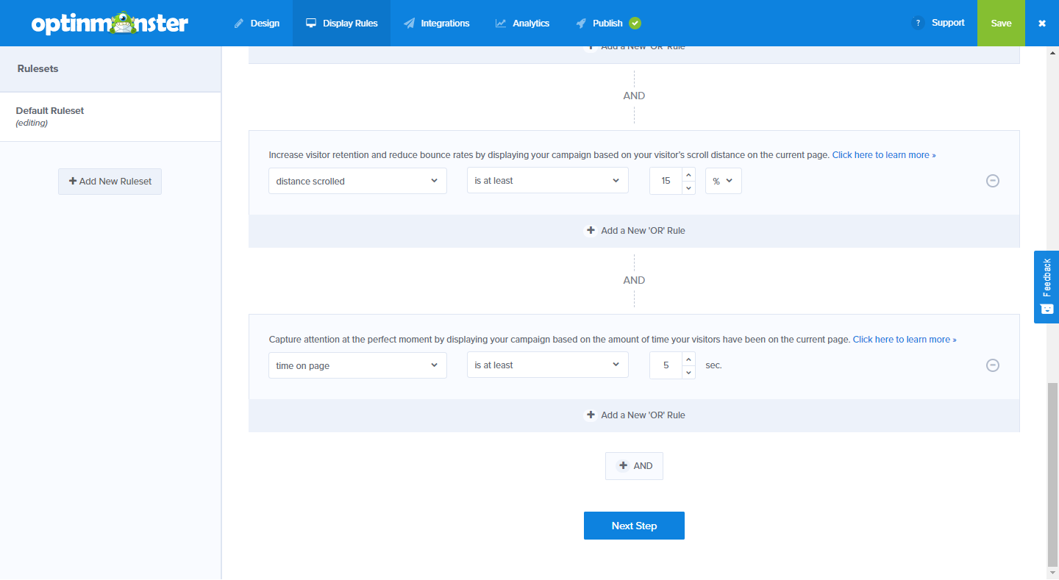Click the green Publish checkmark icon
The image size is (1059, 580).
click(635, 23)
